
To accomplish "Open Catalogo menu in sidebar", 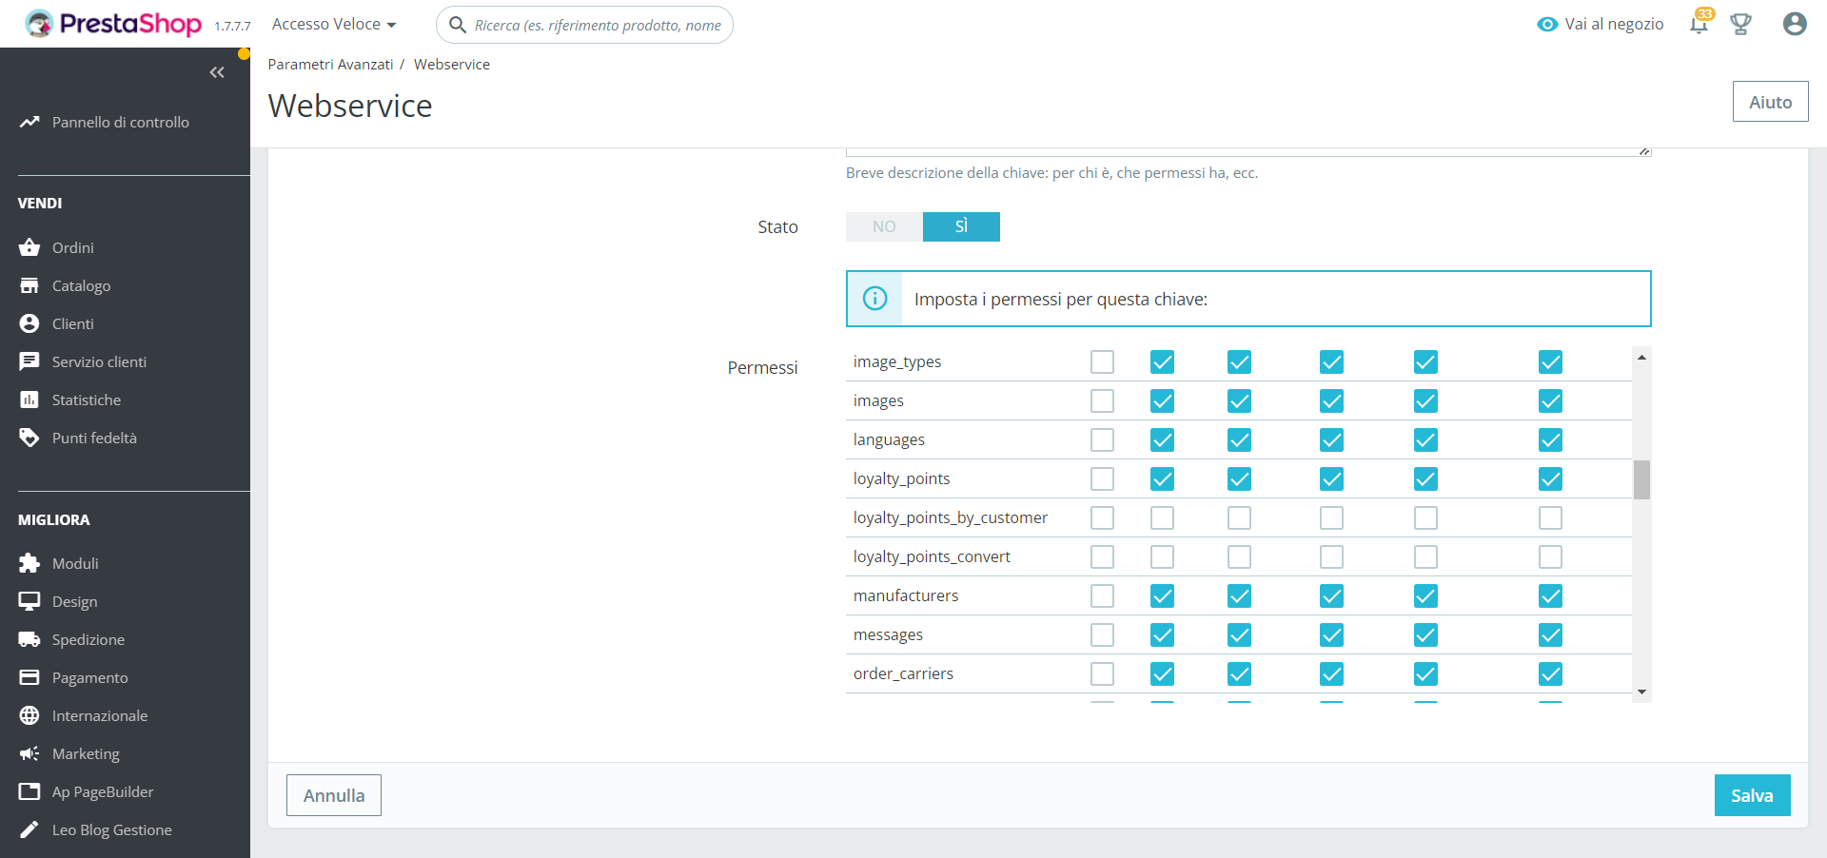I will [81, 285].
